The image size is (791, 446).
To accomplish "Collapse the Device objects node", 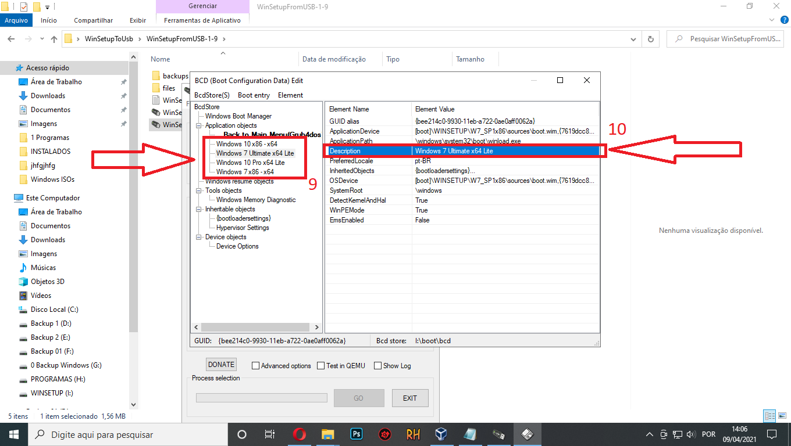I will click(x=199, y=237).
